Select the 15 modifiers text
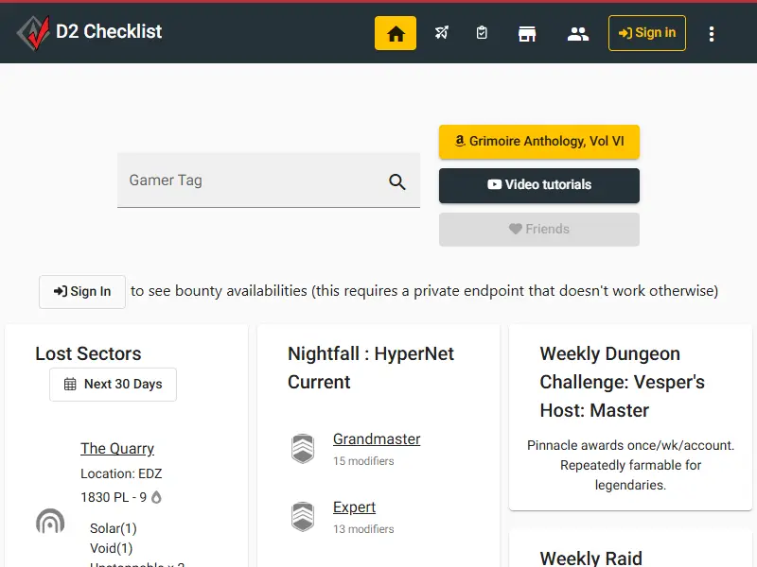The height and width of the screenshot is (567, 757). click(363, 461)
